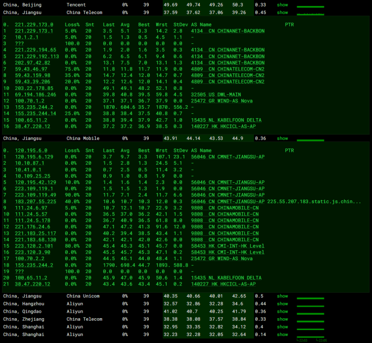Open hop IP 221.229.173.1 link
The image size is (372, 343).
tap(34, 31)
